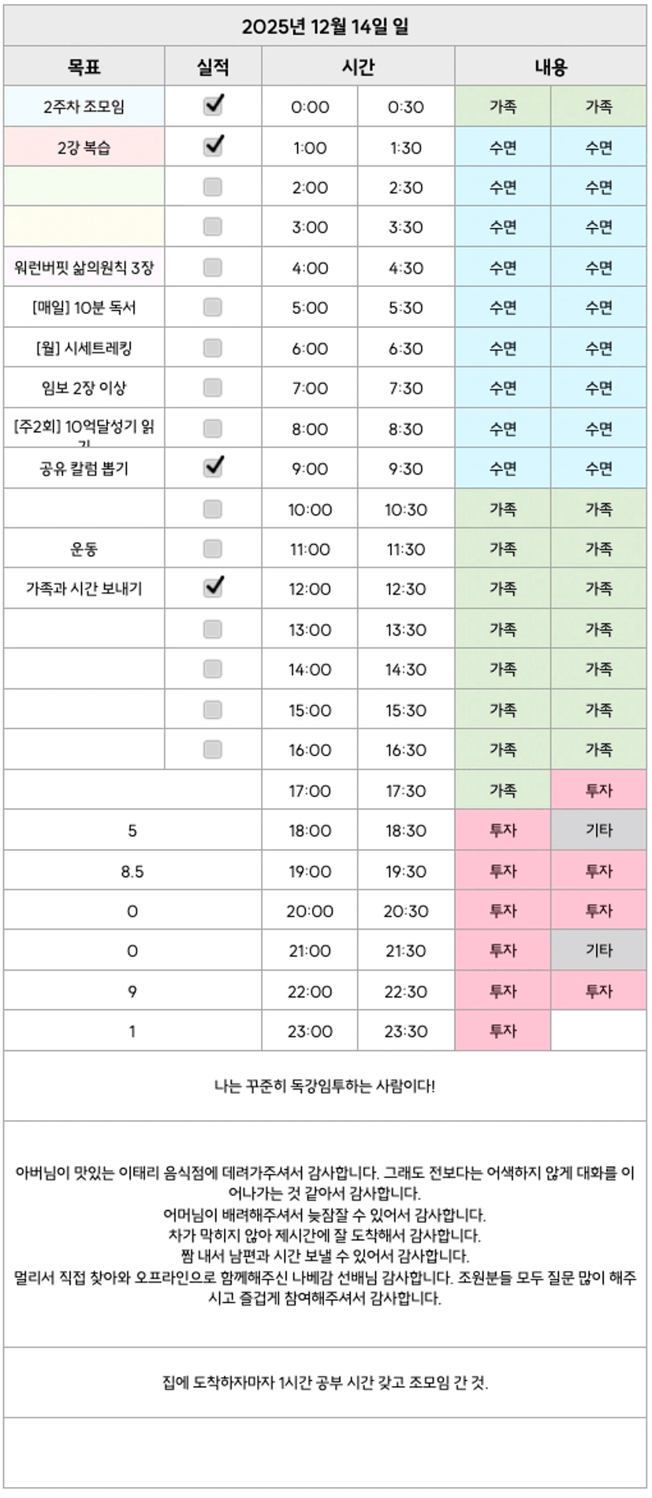The width and height of the screenshot is (652, 1498).
Task: Uncheck the 2강 복습 checkbox
Action: point(213,147)
